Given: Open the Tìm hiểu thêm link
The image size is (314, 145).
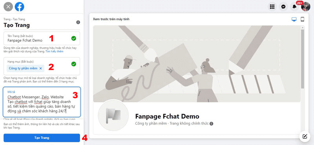Looking at the screenshot, I should [x=54, y=51].
